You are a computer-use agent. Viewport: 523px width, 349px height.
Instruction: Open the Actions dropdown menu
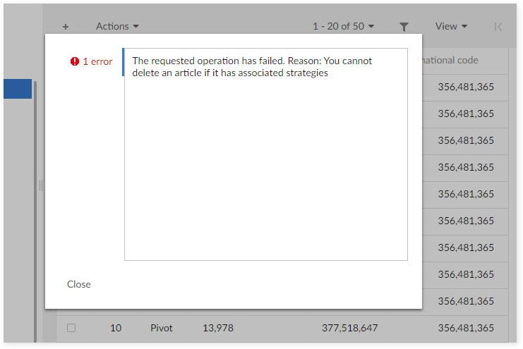[117, 26]
